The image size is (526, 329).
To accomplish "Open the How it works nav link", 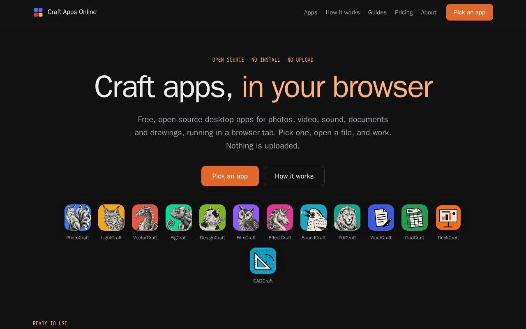I will 343,12.
